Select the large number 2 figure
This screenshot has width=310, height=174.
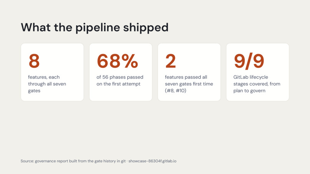171,61
